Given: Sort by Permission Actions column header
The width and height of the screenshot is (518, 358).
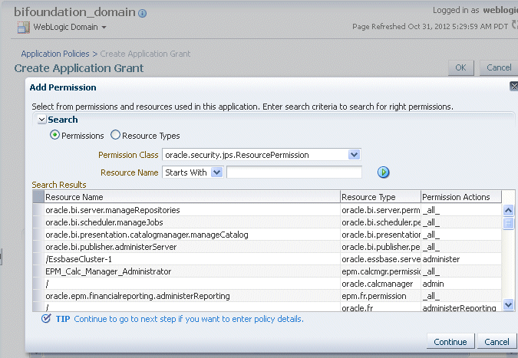Looking at the screenshot, I should click(461, 197).
